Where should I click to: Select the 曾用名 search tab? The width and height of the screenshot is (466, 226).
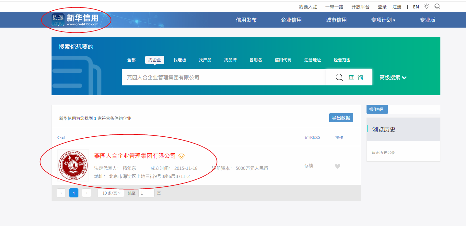coord(256,60)
